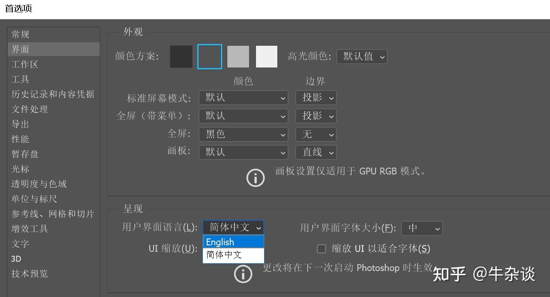Select the darkest color scheme swatch
550x297 pixels.
(181, 56)
